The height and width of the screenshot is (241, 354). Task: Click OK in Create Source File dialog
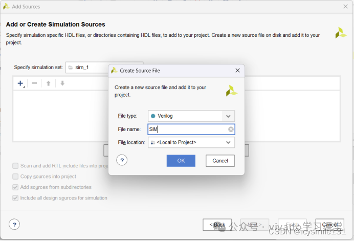[x=181, y=161]
